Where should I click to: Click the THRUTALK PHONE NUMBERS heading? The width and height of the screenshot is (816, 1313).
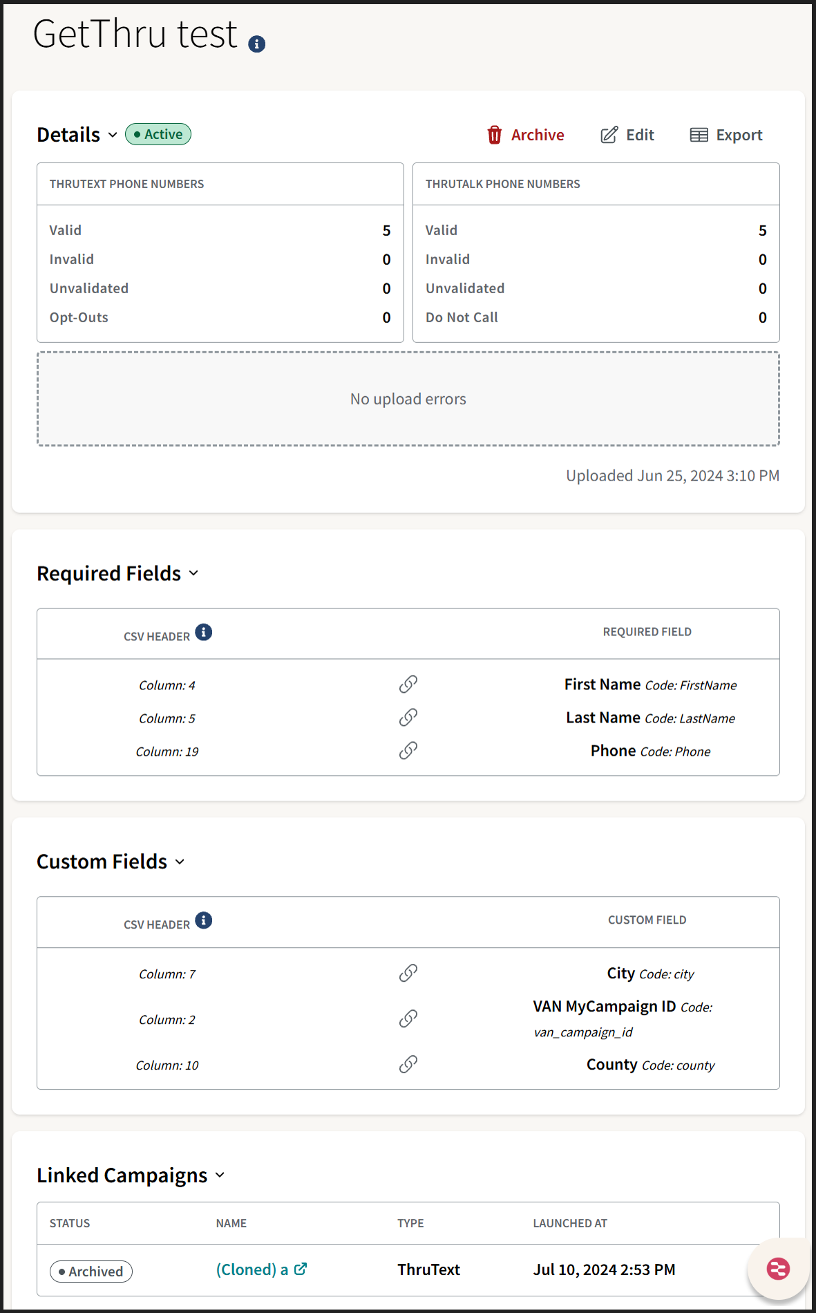point(502,184)
